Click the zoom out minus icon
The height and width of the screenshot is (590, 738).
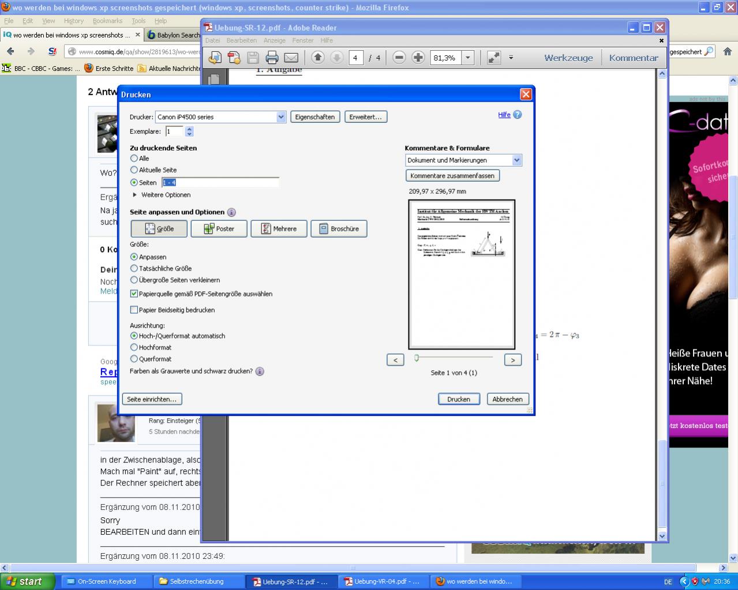[x=399, y=57]
